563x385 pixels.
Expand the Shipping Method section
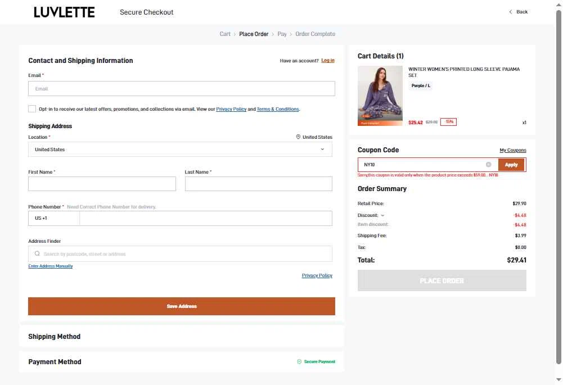click(x=182, y=337)
